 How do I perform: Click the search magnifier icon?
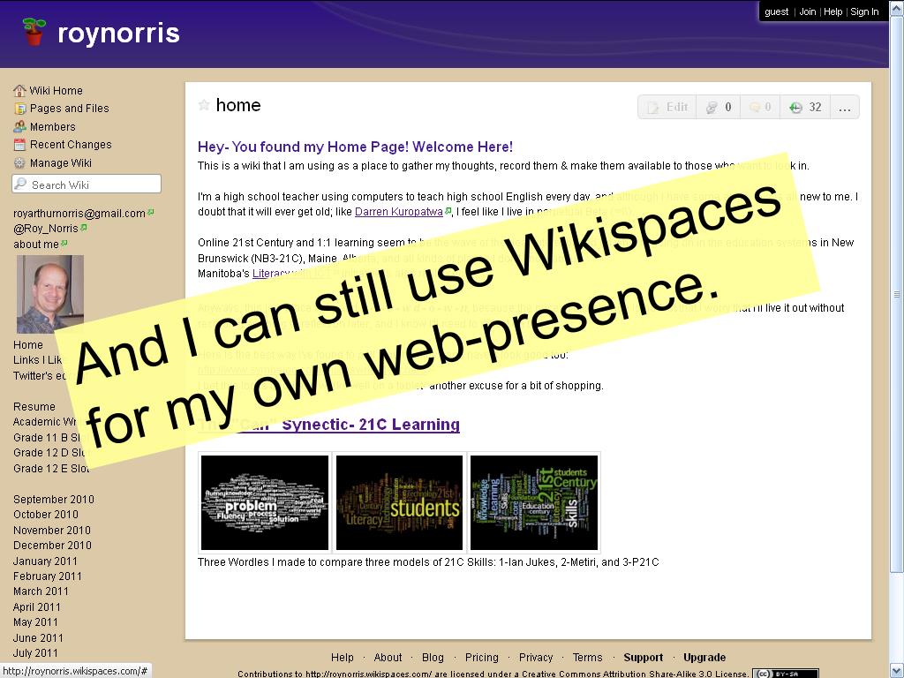[x=21, y=184]
